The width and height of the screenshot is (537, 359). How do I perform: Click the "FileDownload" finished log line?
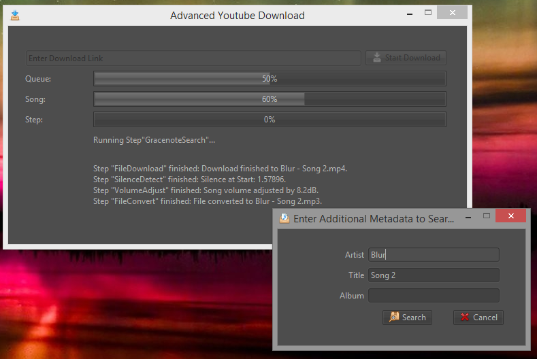221,169
